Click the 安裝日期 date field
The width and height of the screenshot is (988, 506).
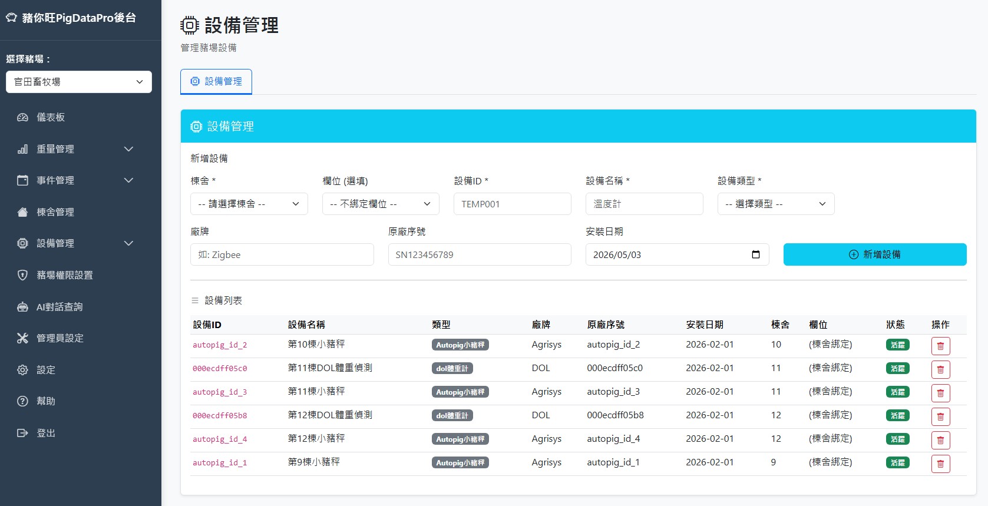pyautogui.click(x=678, y=254)
